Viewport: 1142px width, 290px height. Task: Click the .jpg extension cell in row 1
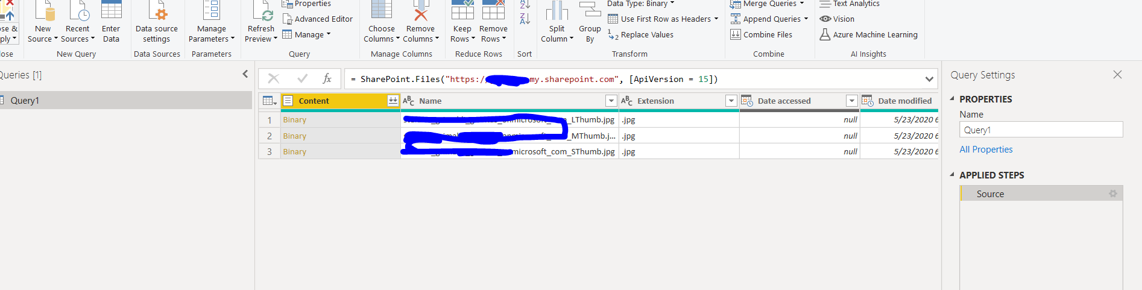click(x=679, y=120)
